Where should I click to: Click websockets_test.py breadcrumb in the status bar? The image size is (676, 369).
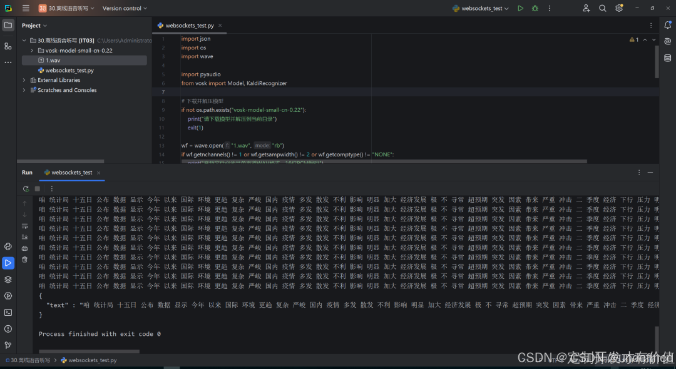coord(89,360)
